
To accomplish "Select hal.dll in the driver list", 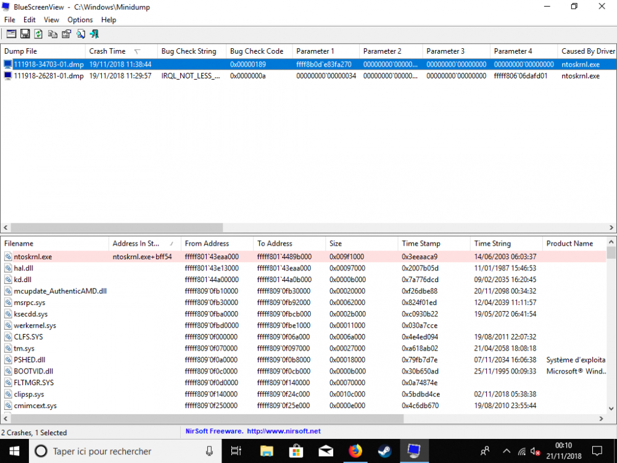I will coord(25,268).
